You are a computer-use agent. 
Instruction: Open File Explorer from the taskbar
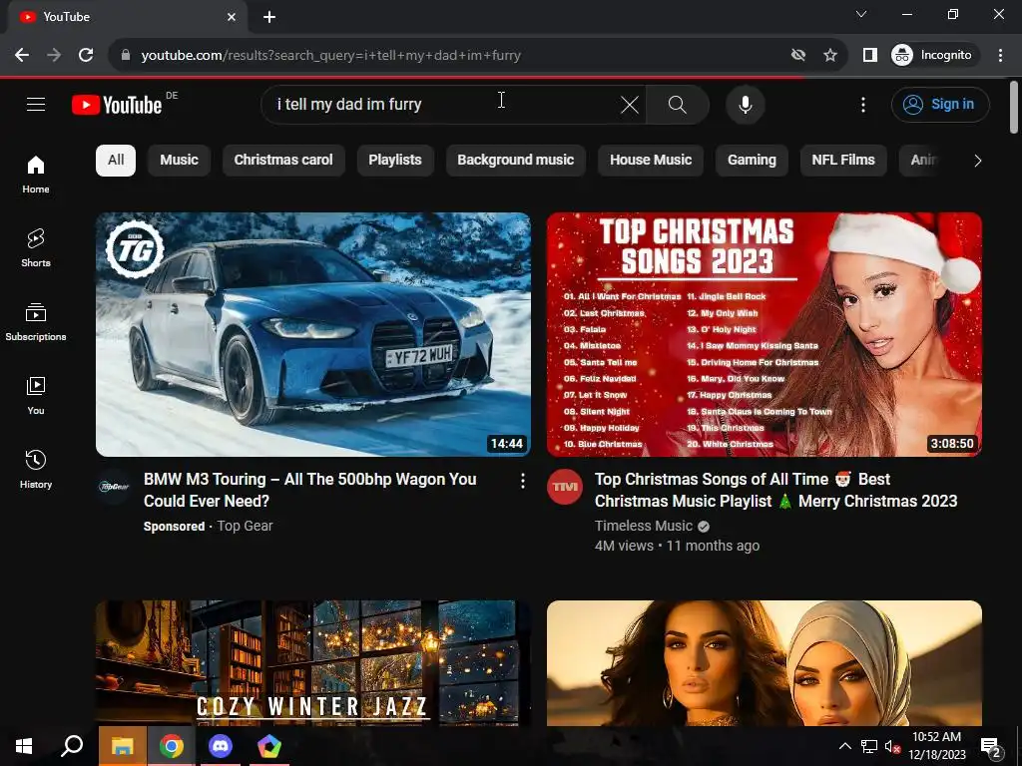(122, 746)
